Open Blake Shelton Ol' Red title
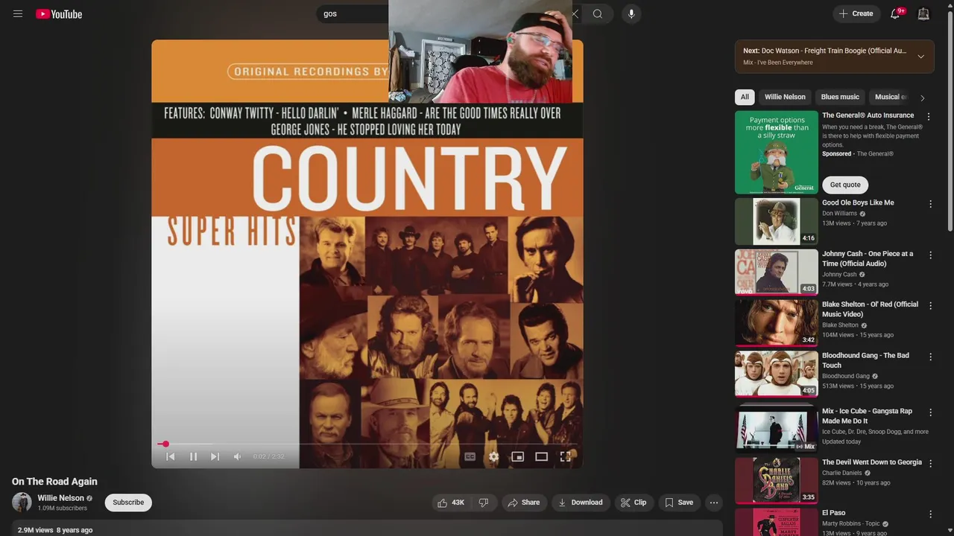This screenshot has height=536, width=954. point(870,309)
